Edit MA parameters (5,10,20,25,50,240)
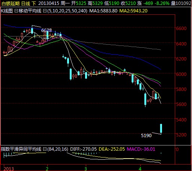This screenshot has width=192, height=171. tap(67, 11)
